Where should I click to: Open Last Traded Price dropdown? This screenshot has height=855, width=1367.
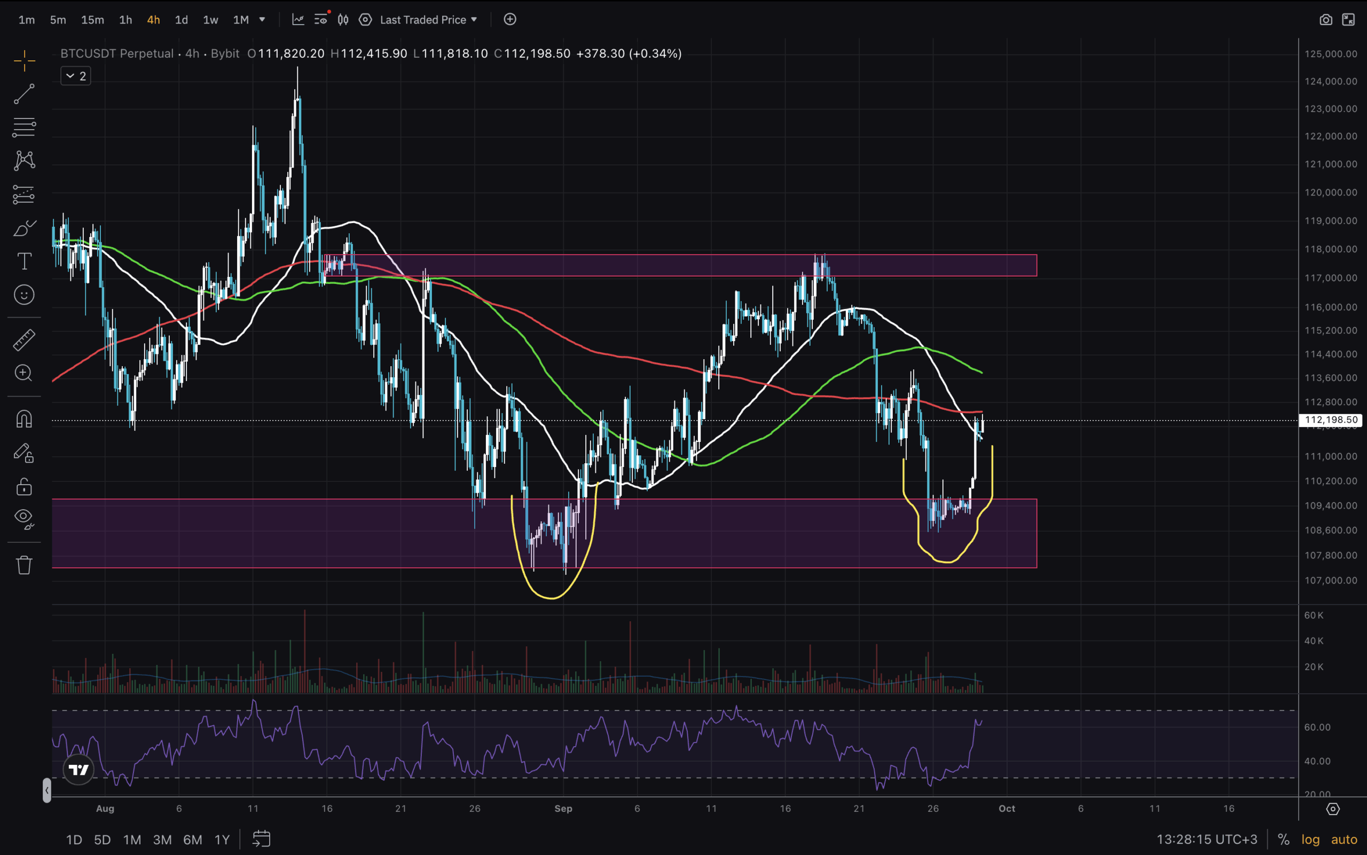pyautogui.click(x=428, y=20)
